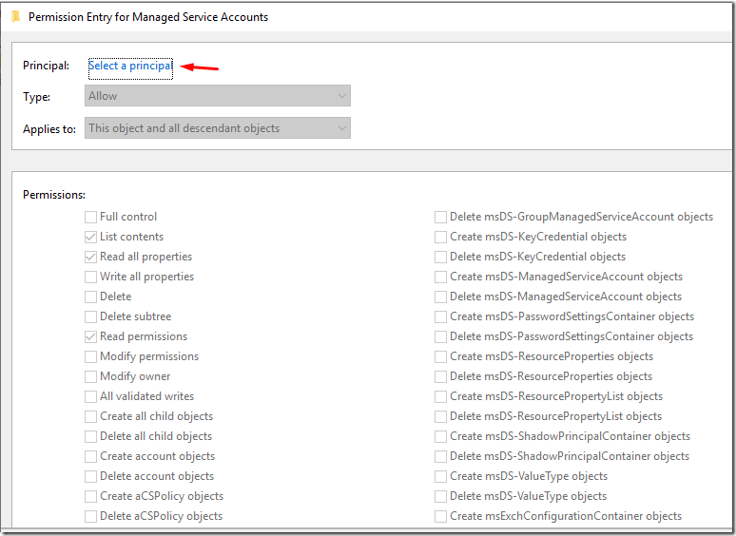This screenshot has height=536, width=736.
Task: Enable All validated writes checkbox
Action: click(90, 396)
